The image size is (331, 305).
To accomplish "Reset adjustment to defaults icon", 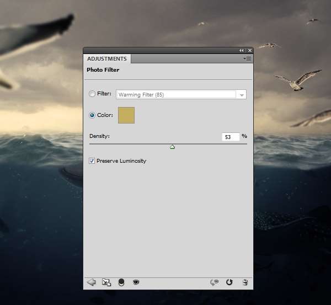I will (x=229, y=282).
